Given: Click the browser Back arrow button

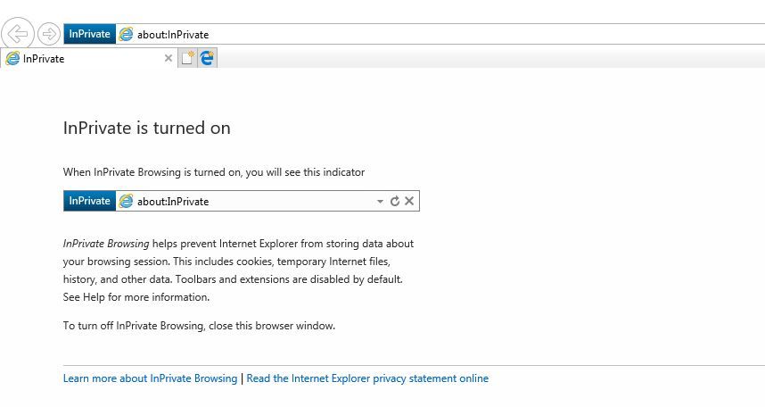Looking at the screenshot, I should coord(18,35).
